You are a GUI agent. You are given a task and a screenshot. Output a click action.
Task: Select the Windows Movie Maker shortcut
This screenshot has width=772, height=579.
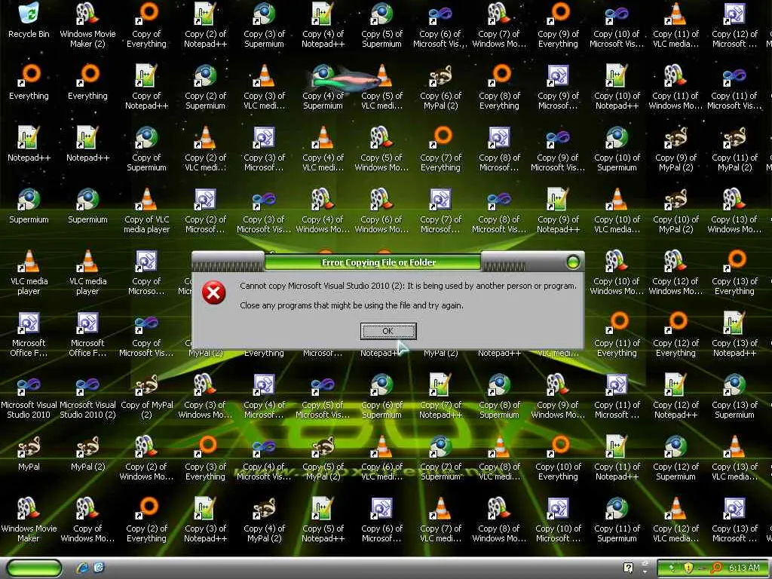[29, 520]
